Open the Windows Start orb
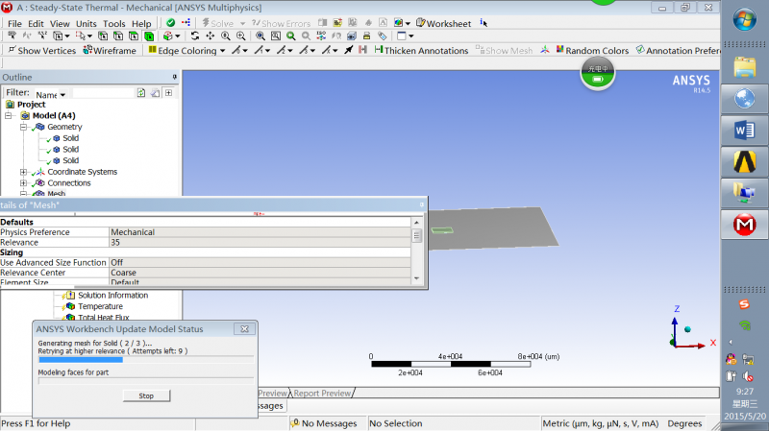Image resolution: width=769 pixels, height=431 pixels. 744,20
